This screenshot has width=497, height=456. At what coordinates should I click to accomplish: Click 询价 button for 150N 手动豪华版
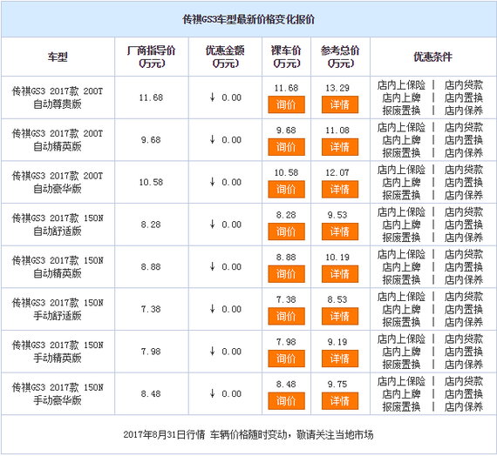click(x=286, y=401)
